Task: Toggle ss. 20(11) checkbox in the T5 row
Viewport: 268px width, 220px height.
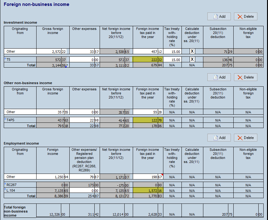Action: (x=192, y=60)
